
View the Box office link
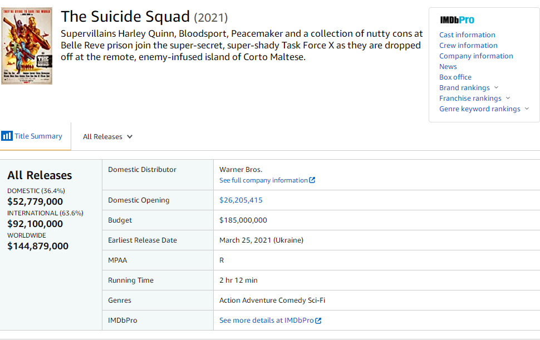[455, 77]
